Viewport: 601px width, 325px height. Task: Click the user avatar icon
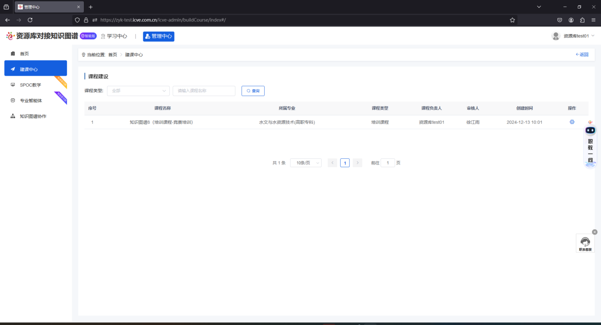coord(555,36)
